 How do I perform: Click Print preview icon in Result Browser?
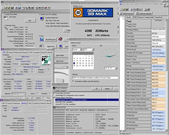[x=145, y=9]
